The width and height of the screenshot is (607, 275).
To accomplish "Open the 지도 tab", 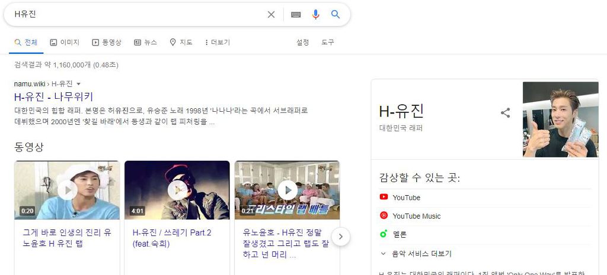I will coord(181,43).
